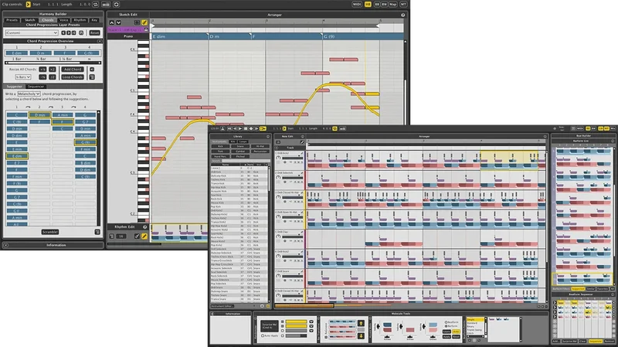Switch to the Voice tab
Viewport: 618px width, 347px height.
click(64, 20)
